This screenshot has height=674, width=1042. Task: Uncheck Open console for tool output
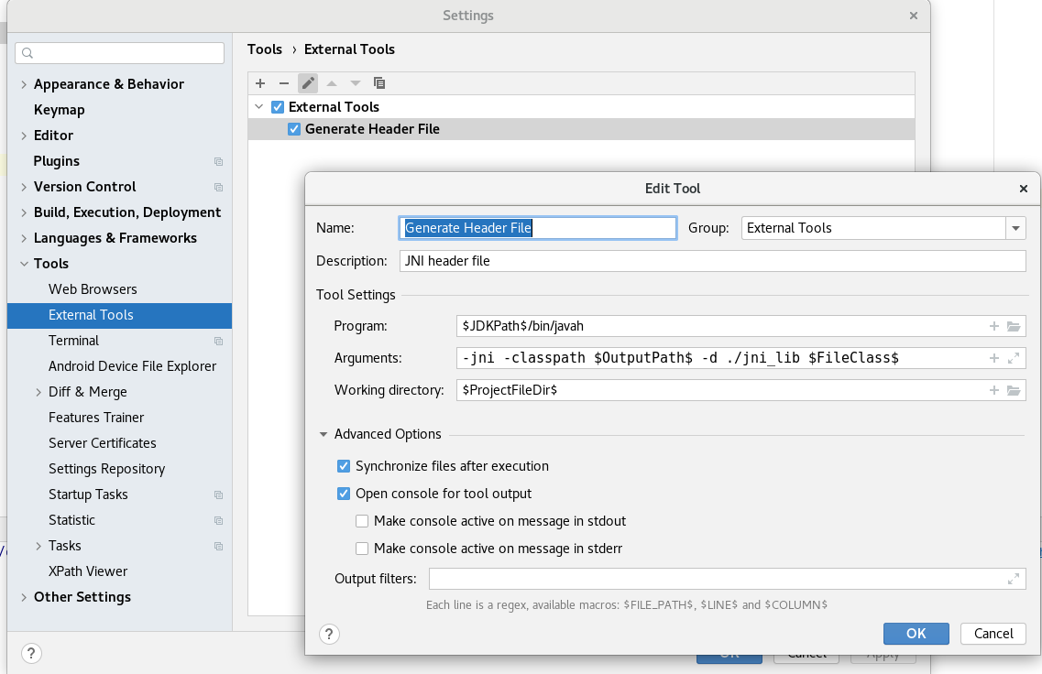(x=344, y=494)
